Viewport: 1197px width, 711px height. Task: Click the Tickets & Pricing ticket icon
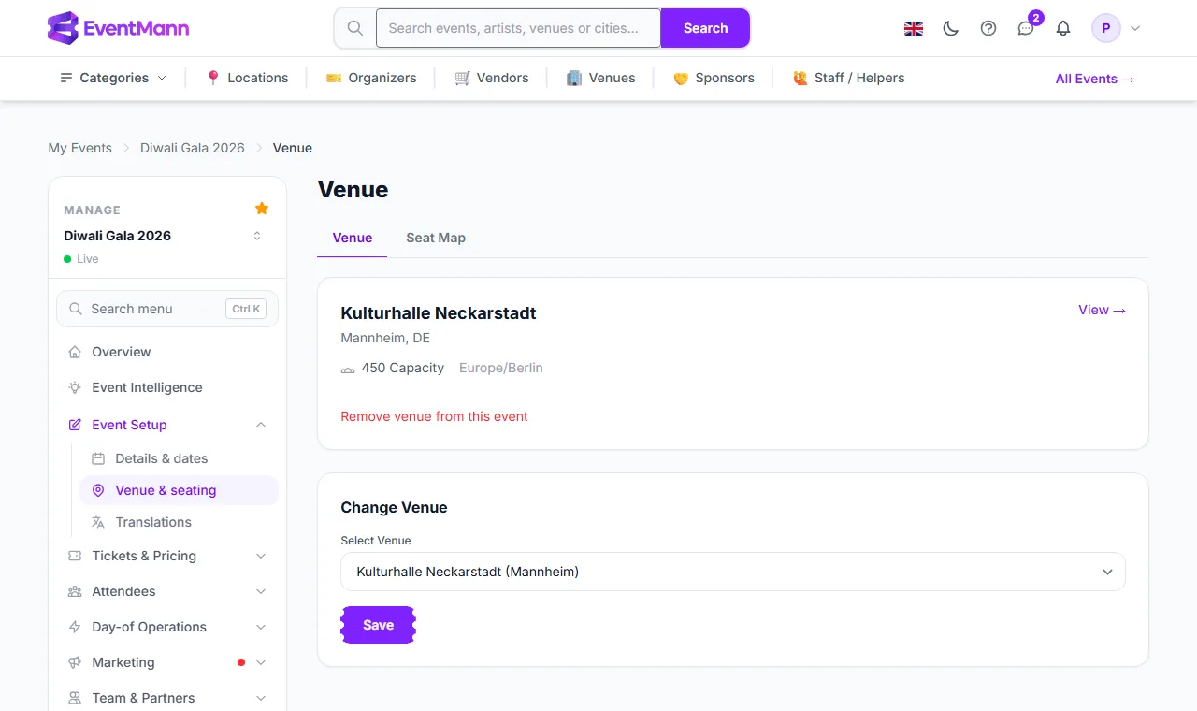tap(75, 556)
